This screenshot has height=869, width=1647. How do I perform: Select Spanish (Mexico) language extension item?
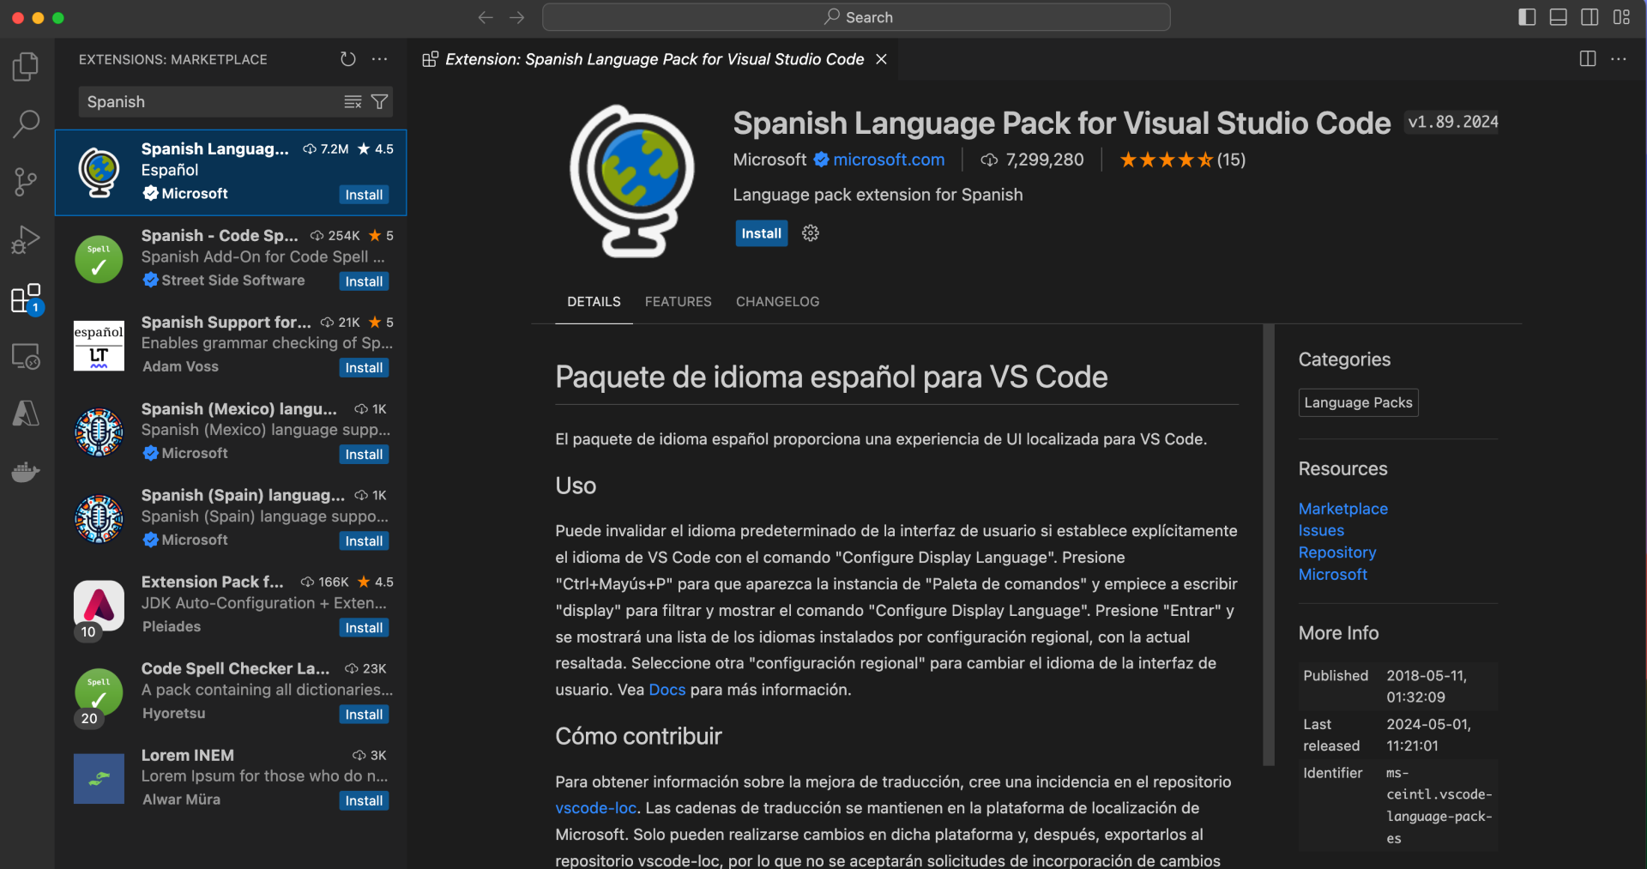(x=231, y=431)
